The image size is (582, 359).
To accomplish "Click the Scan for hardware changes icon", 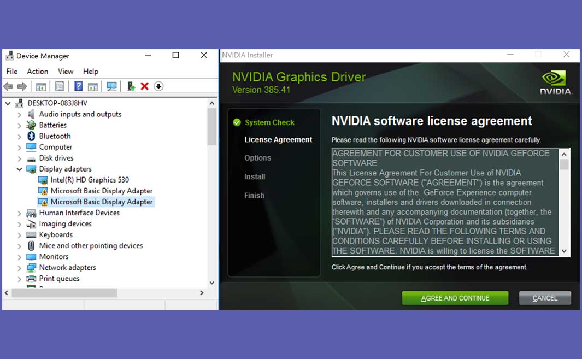I will [x=112, y=86].
